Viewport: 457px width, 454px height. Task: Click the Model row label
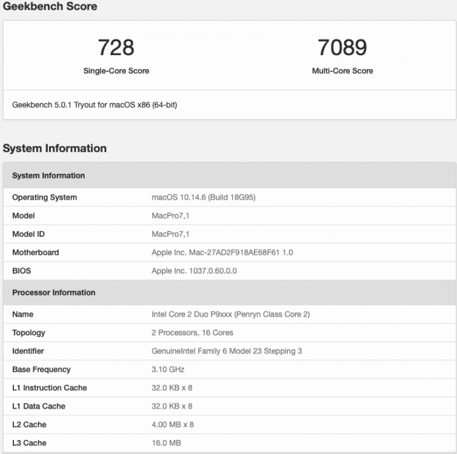click(23, 215)
